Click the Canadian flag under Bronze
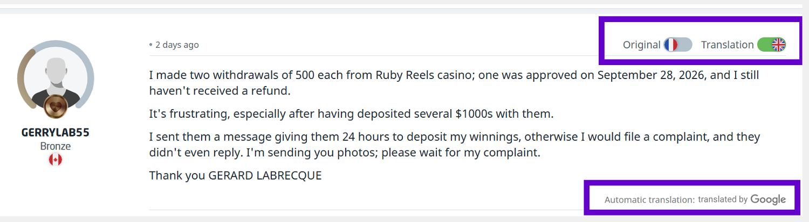Viewport: 809px width, 222px height. pyautogui.click(x=56, y=160)
